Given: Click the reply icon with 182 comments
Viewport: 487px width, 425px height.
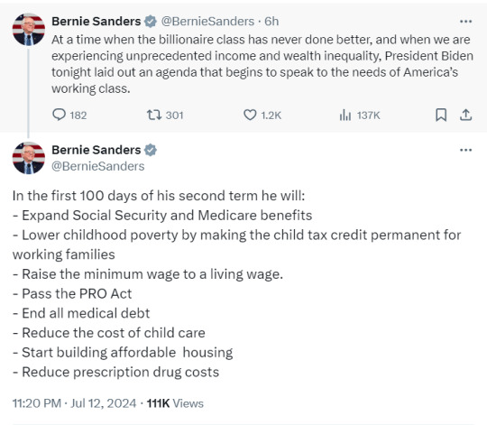Looking at the screenshot, I should (59, 115).
